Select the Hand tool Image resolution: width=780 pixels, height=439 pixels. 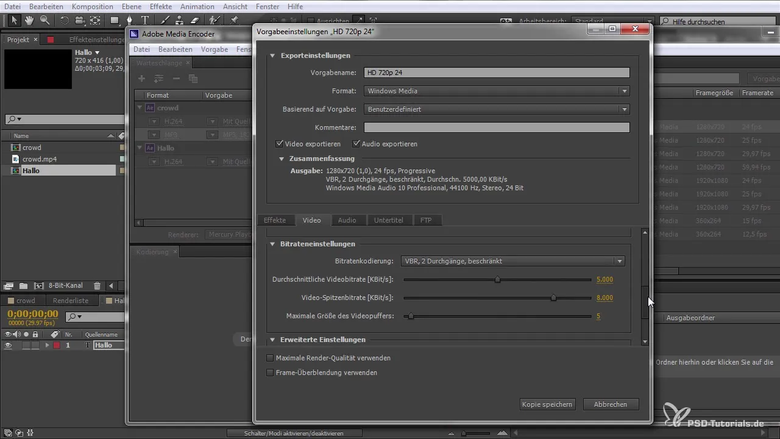(30, 20)
